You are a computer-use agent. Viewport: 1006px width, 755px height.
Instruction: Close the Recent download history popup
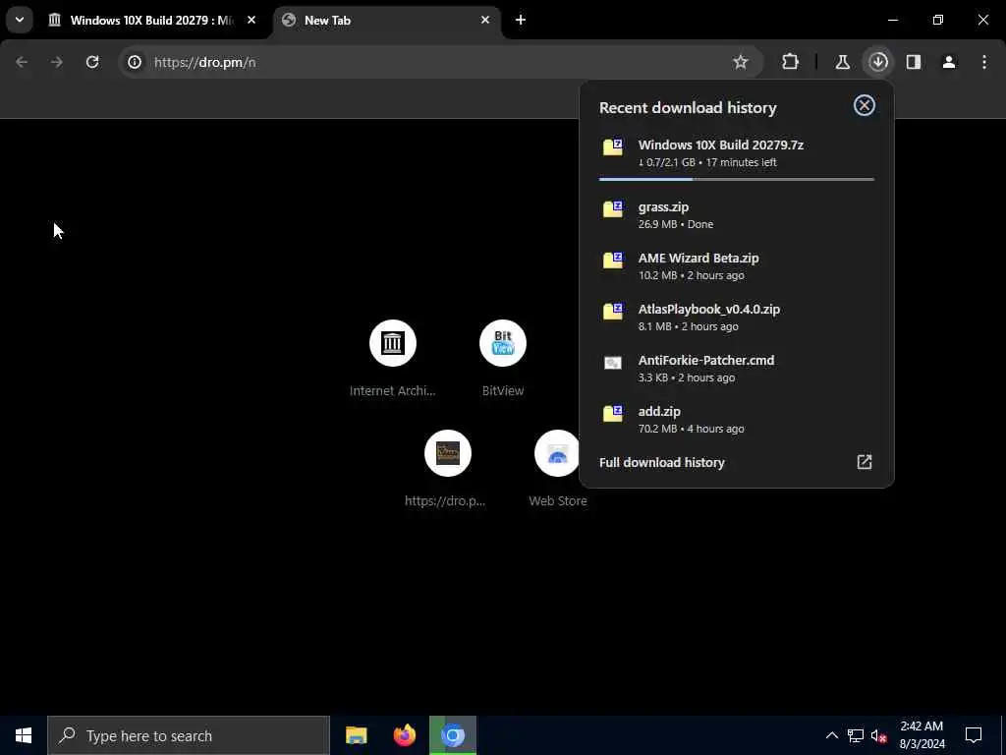tap(865, 105)
